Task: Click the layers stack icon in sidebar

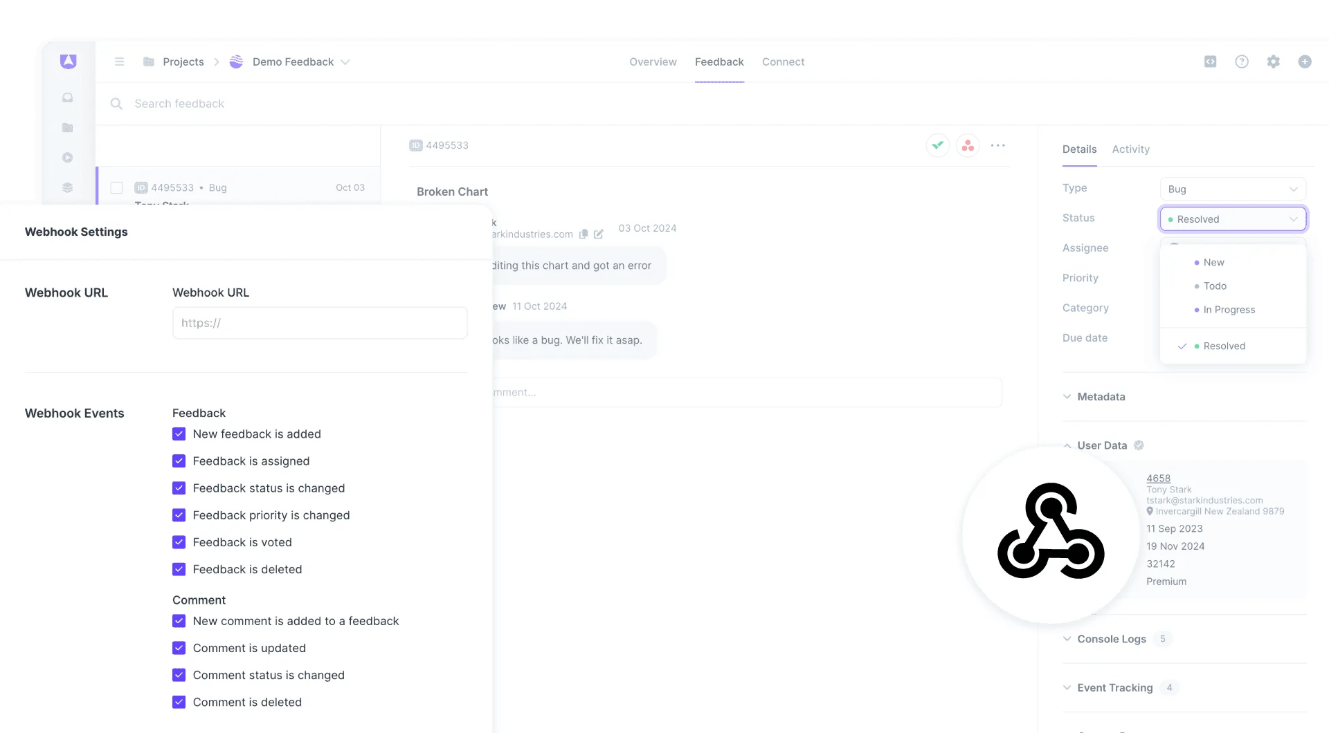Action: (67, 187)
